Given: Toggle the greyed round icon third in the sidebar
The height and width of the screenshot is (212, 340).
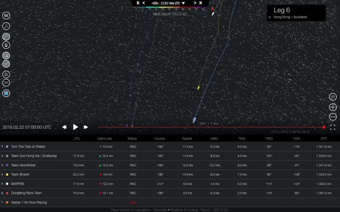Looking at the screenshot, I should (6, 37).
